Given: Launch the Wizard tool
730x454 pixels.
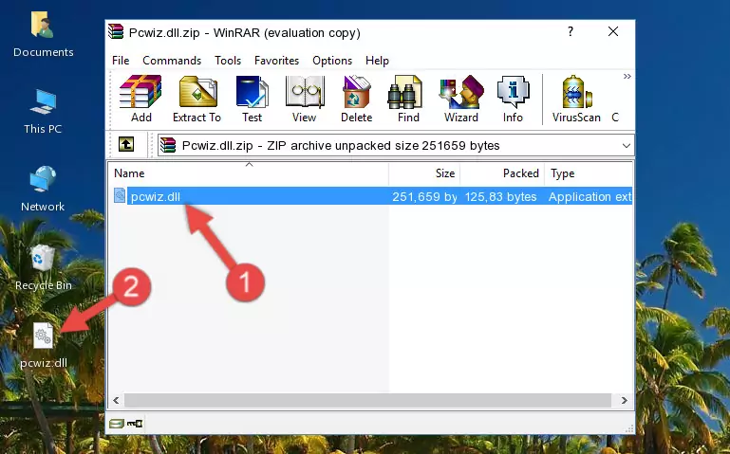Looking at the screenshot, I should click(461, 99).
